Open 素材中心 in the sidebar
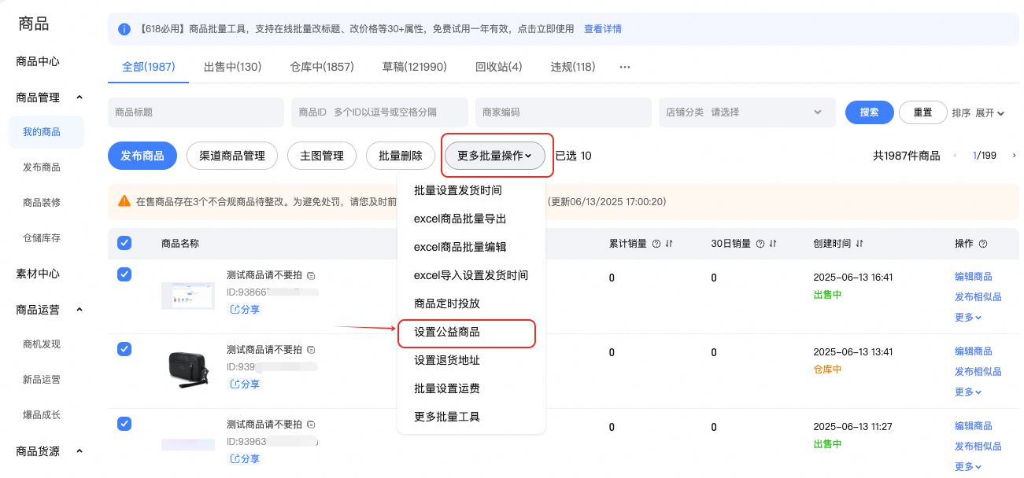This screenshot has width=1024, height=478. (x=38, y=274)
